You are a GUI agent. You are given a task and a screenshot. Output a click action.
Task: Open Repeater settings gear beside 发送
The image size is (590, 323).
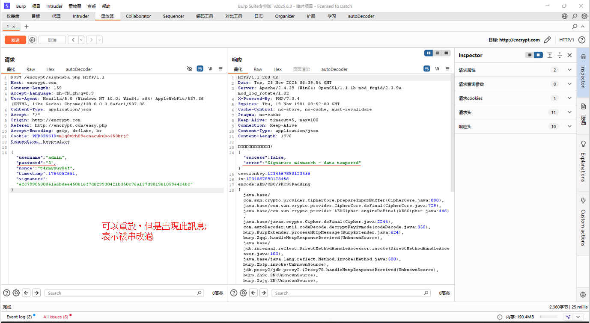(x=32, y=40)
